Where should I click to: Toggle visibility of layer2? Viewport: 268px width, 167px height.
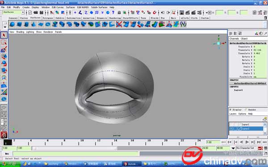tap(231, 129)
